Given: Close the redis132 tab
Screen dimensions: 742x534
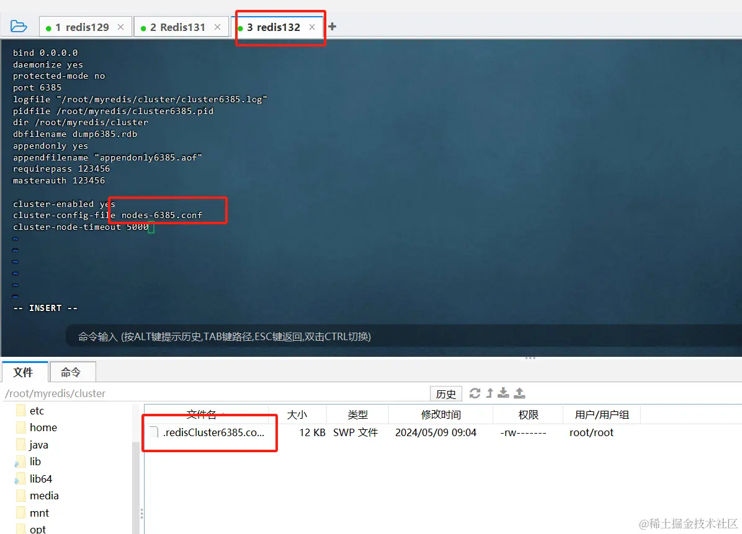Looking at the screenshot, I should click(x=312, y=27).
